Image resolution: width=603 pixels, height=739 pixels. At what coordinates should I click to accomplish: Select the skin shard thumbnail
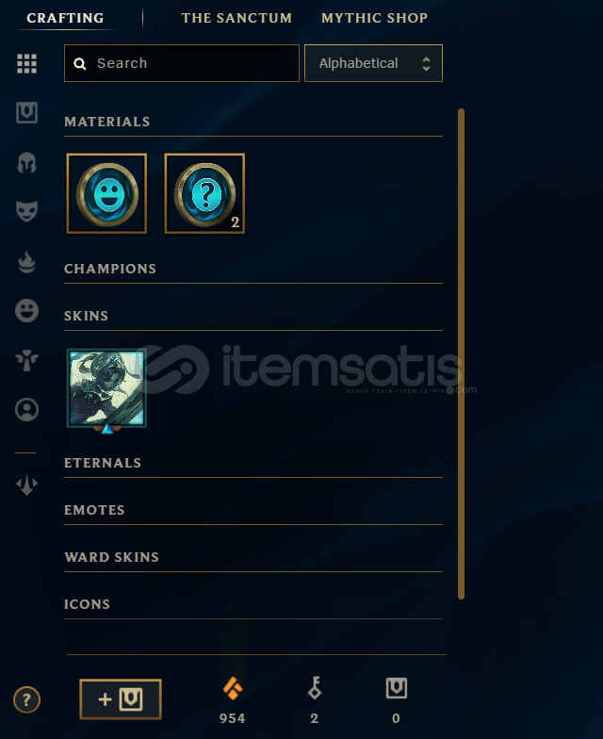tap(107, 389)
